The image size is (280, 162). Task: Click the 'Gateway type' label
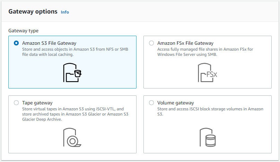click(x=24, y=31)
